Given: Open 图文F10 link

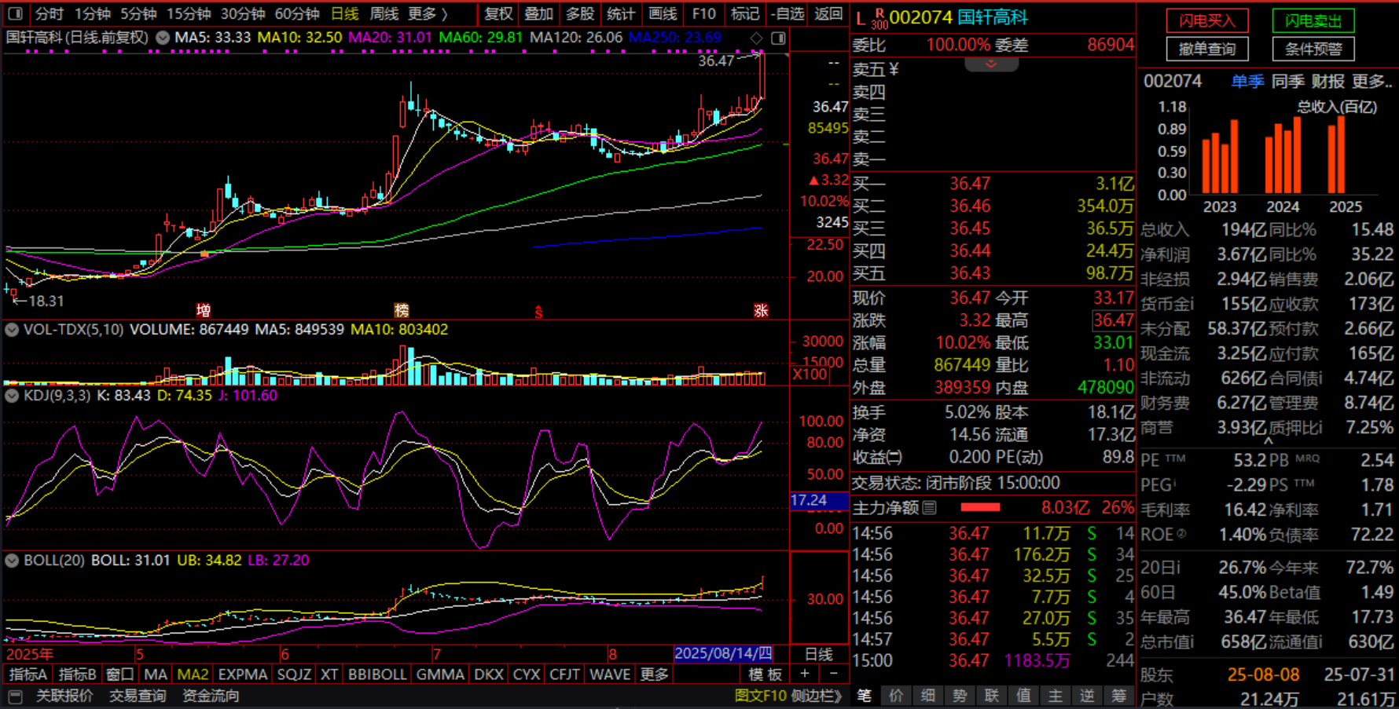Looking at the screenshot, I should (x=760, y=696).
